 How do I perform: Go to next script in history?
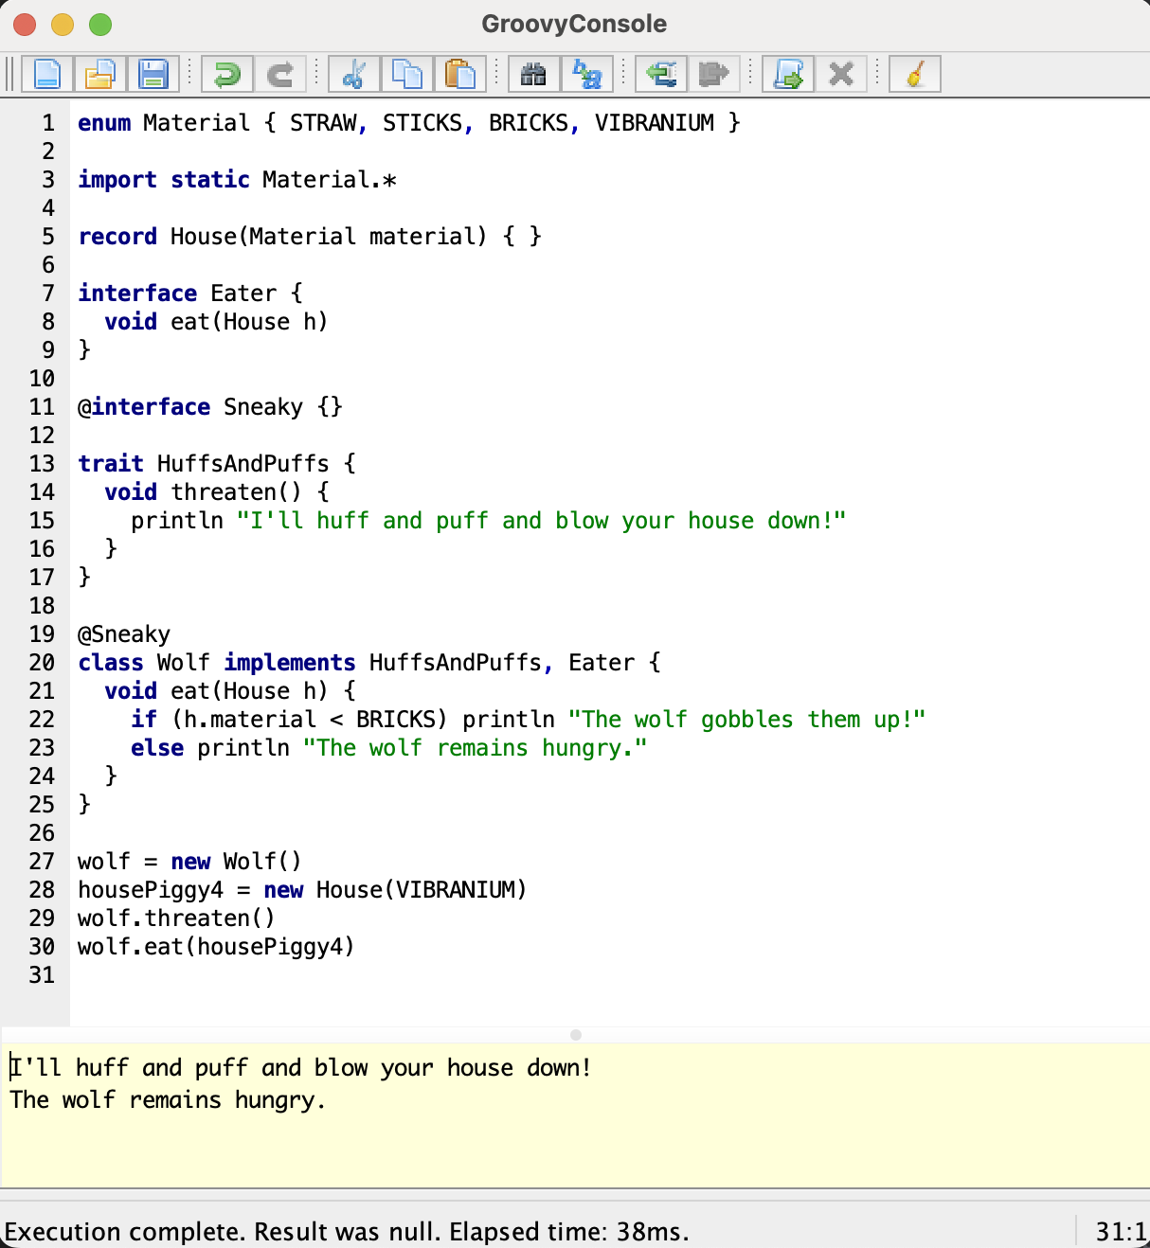[x=714, y=74]
